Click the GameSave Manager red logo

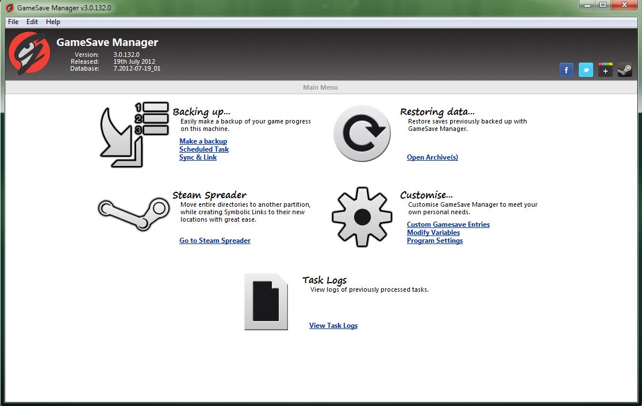(29, 53)
